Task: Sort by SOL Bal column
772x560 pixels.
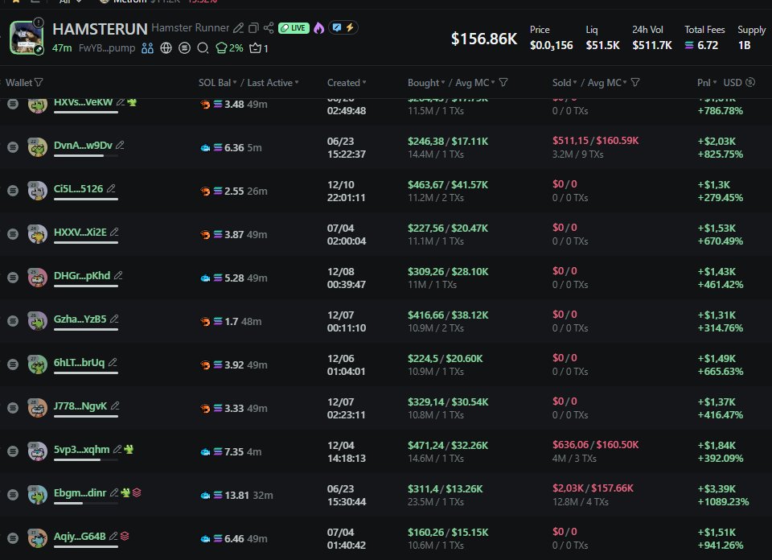Action: point(217,82)
